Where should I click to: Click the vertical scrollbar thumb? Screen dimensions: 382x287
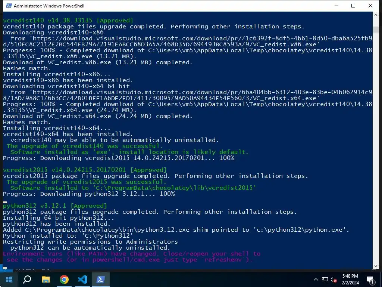tap(375, 30)
